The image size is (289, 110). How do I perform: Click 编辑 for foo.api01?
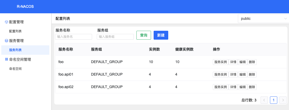pyautogui.click(x=243, y=75)
